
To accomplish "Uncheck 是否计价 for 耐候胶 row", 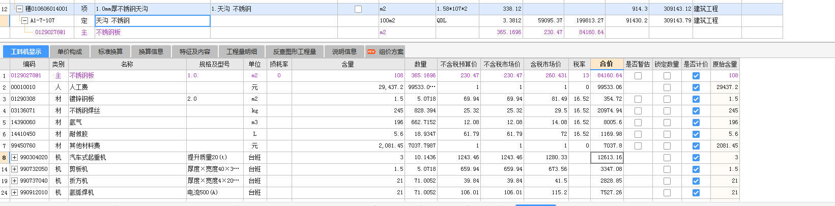I will click(696, 134).
